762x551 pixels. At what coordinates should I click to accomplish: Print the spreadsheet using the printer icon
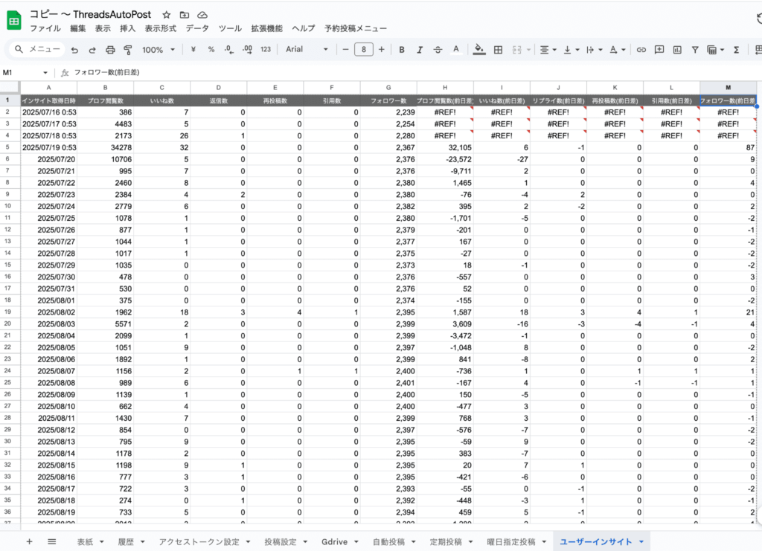tap(110, 50)
